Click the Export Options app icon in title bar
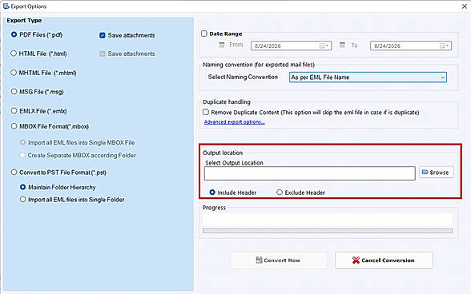Viewport: 471px width, 294px height. click(x=6, y=6)
